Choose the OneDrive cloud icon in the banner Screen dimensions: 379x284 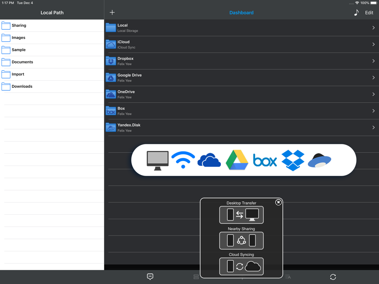tap(209, 160)
